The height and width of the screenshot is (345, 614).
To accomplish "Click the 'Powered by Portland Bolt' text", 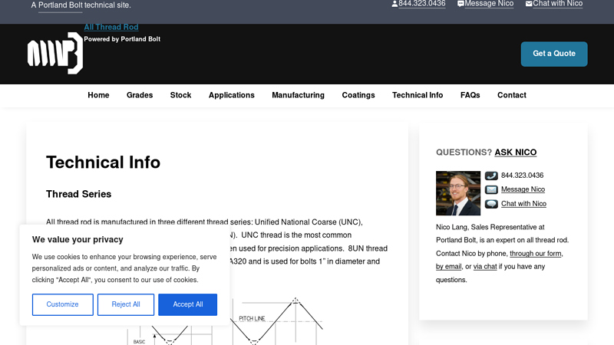I will pyautogui.click(x=122, y=39).
